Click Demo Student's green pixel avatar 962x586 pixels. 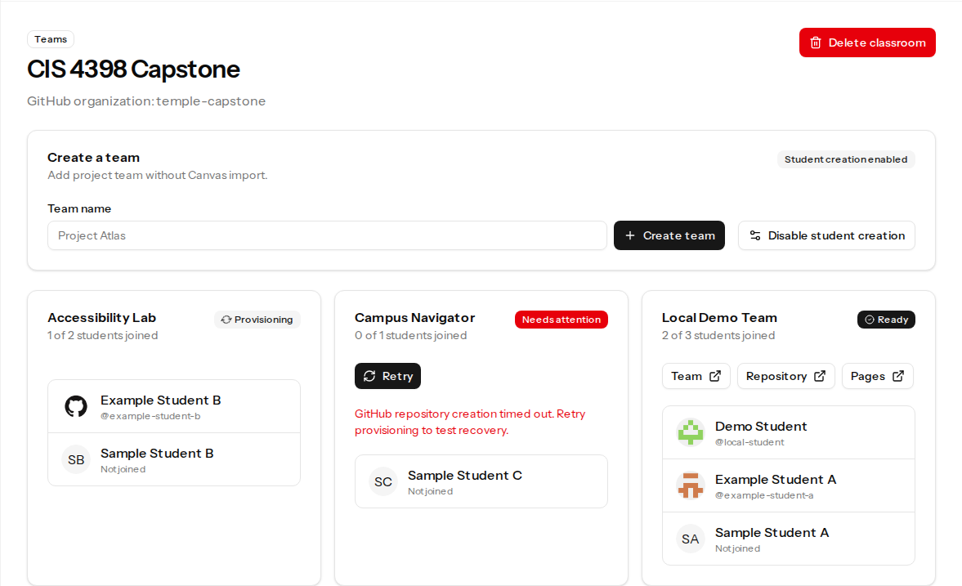tap(691, 432)
